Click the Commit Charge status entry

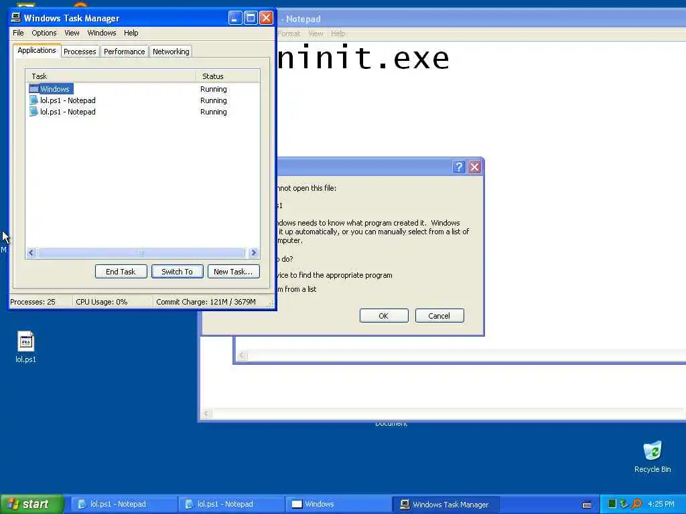coord(206,302)
